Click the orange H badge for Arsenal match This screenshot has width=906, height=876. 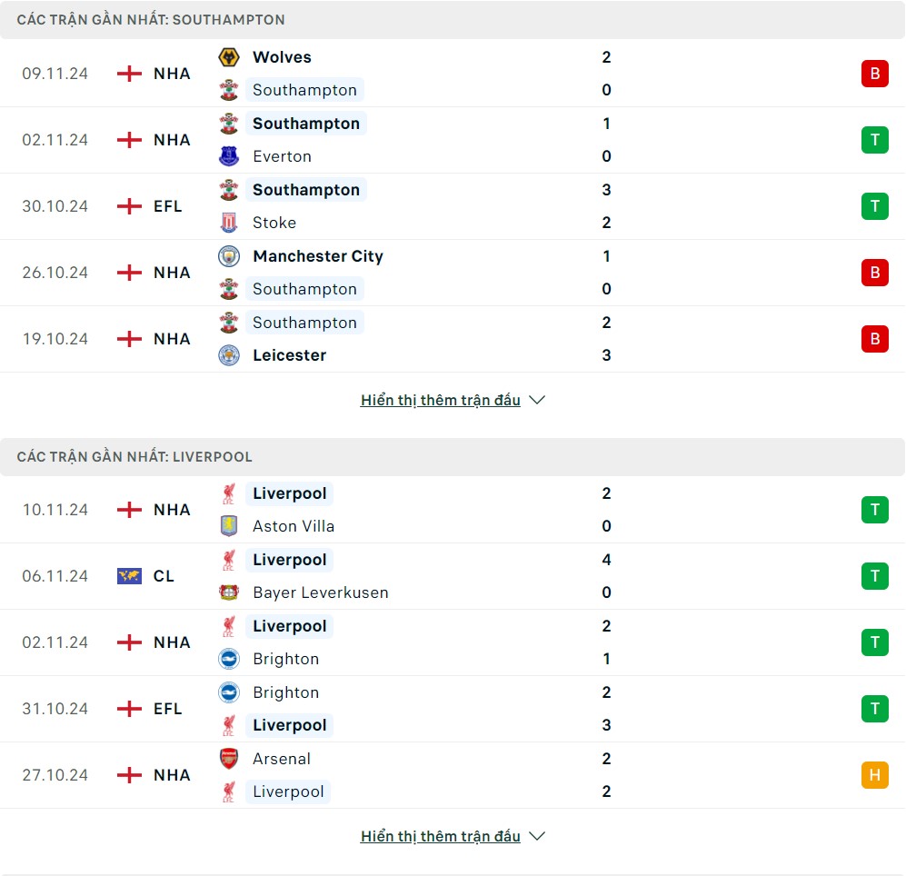pos(874,775)
